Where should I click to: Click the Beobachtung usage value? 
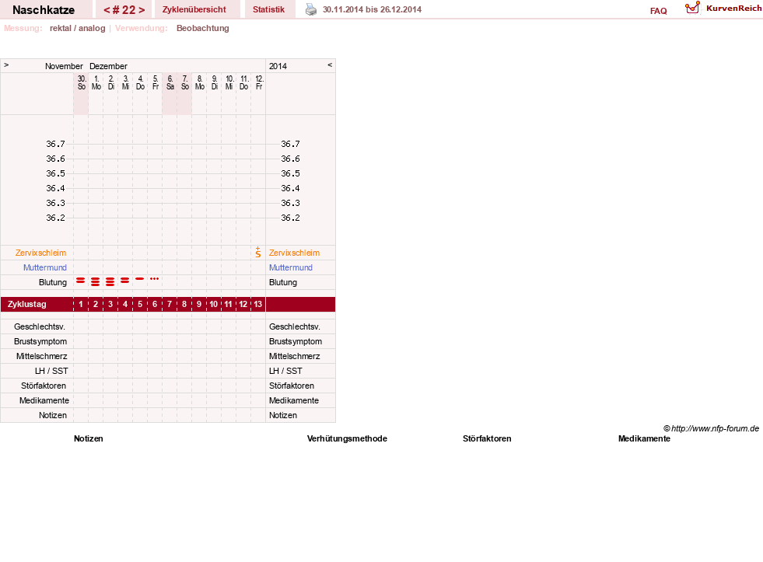203,28
